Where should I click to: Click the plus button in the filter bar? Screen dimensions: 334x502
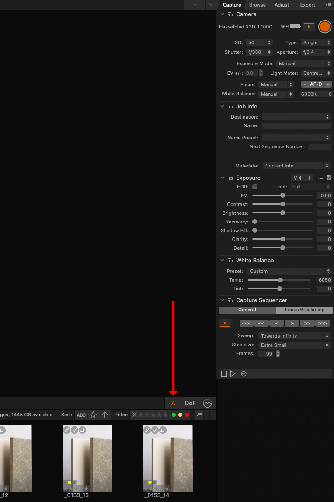[x=213, y=415]
